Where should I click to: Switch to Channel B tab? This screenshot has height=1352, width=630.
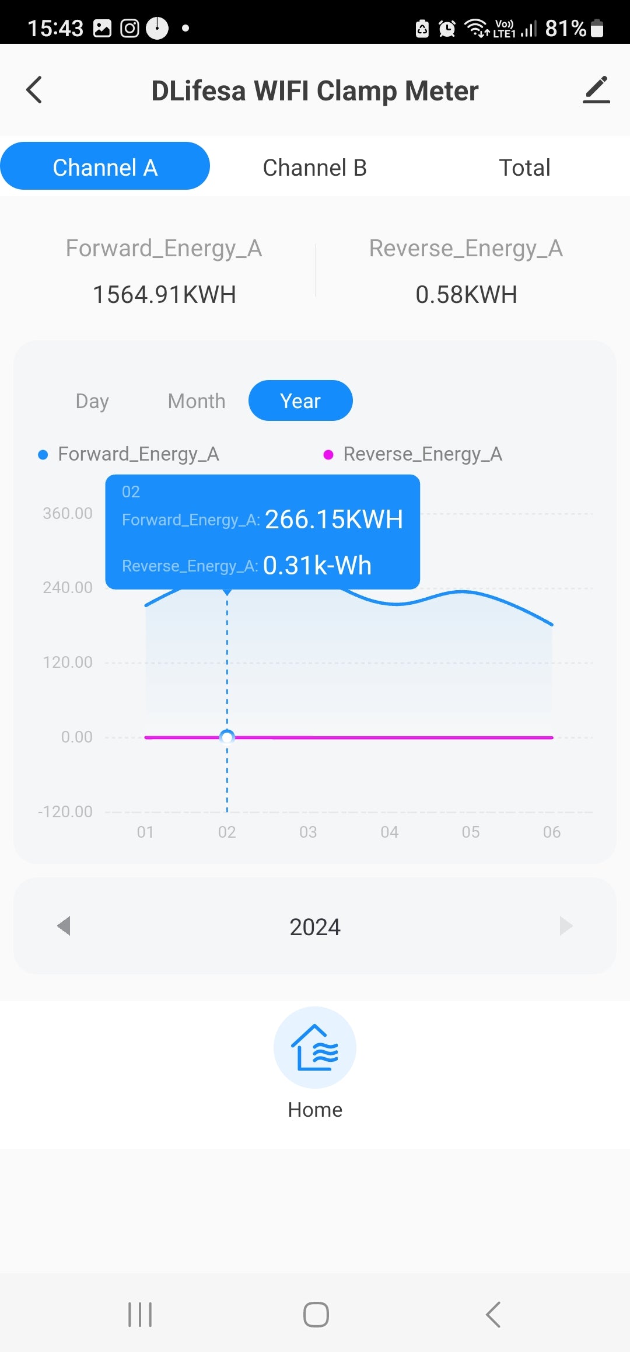point(314,168)
